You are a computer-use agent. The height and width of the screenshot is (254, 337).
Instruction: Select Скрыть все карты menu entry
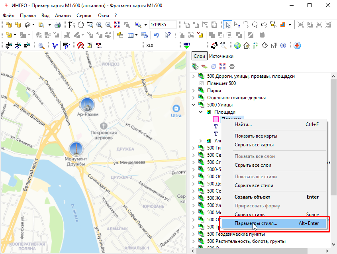[x=274, y=145]
